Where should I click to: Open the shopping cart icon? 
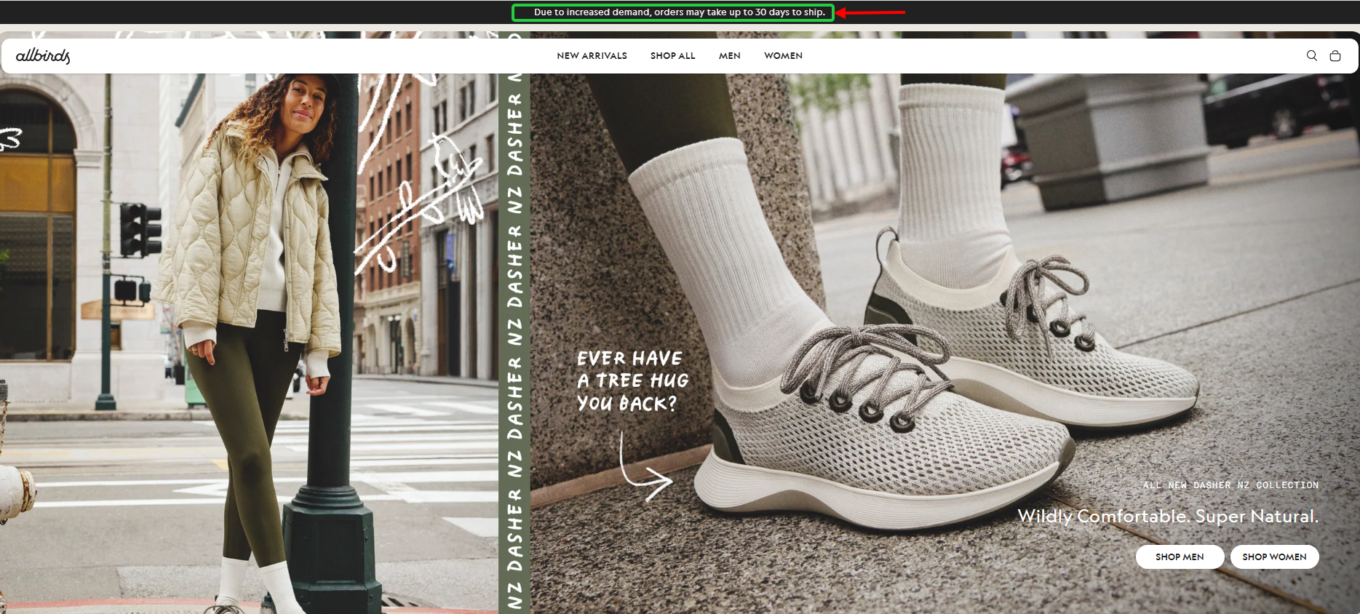1335,55
